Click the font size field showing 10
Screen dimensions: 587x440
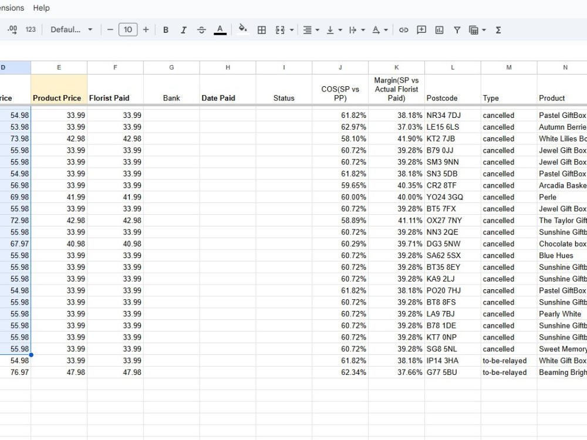(x=128, y=29)
